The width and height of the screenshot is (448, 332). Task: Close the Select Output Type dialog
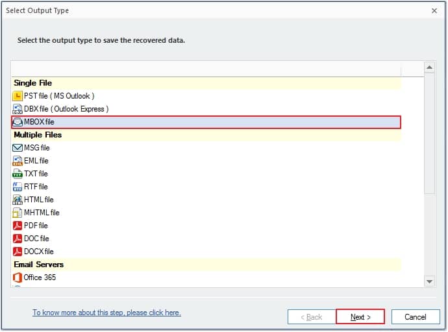tap(434, 11)
